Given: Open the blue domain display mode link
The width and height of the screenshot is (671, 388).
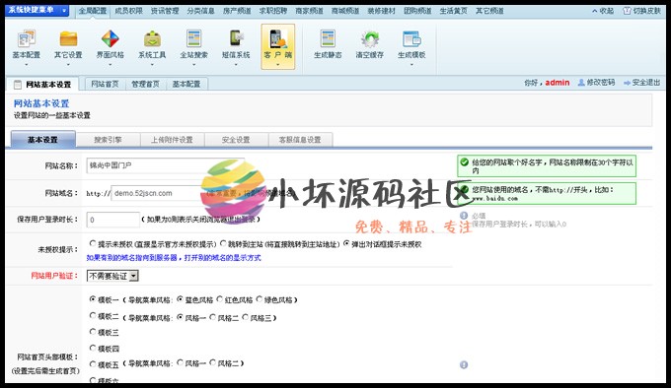Looking at the screenshot, I should click(x=174, y=257).
